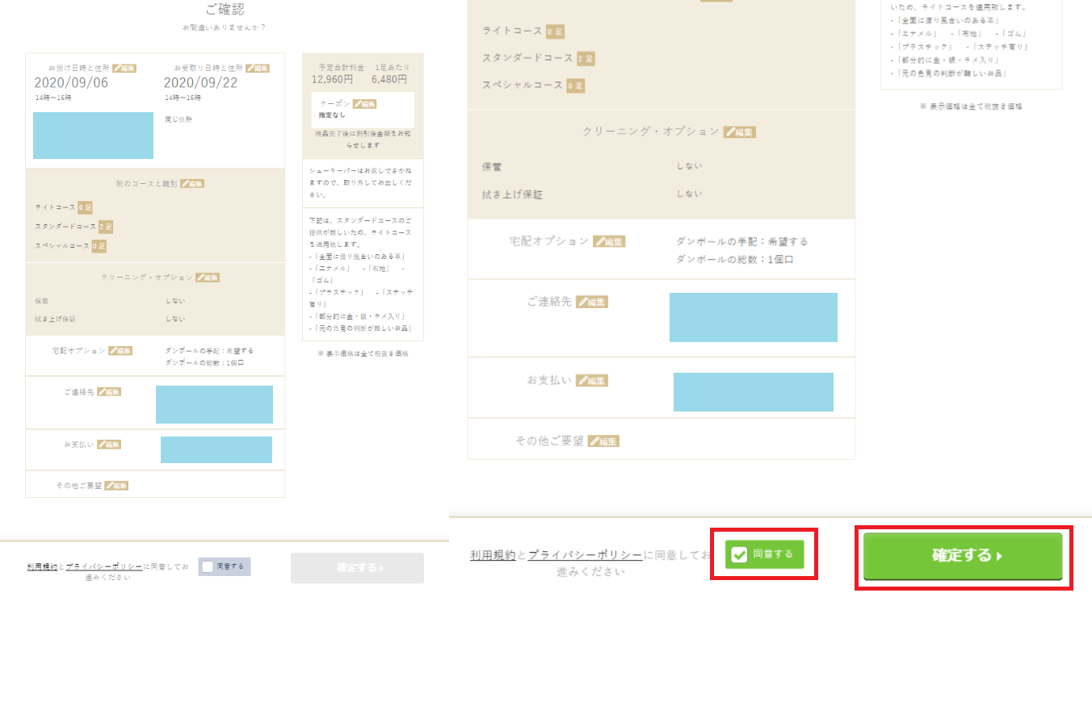Viewport: 1092px width, 710px height.
Task: Select the pickup date 2020/09/22
Action: point(200,82)
